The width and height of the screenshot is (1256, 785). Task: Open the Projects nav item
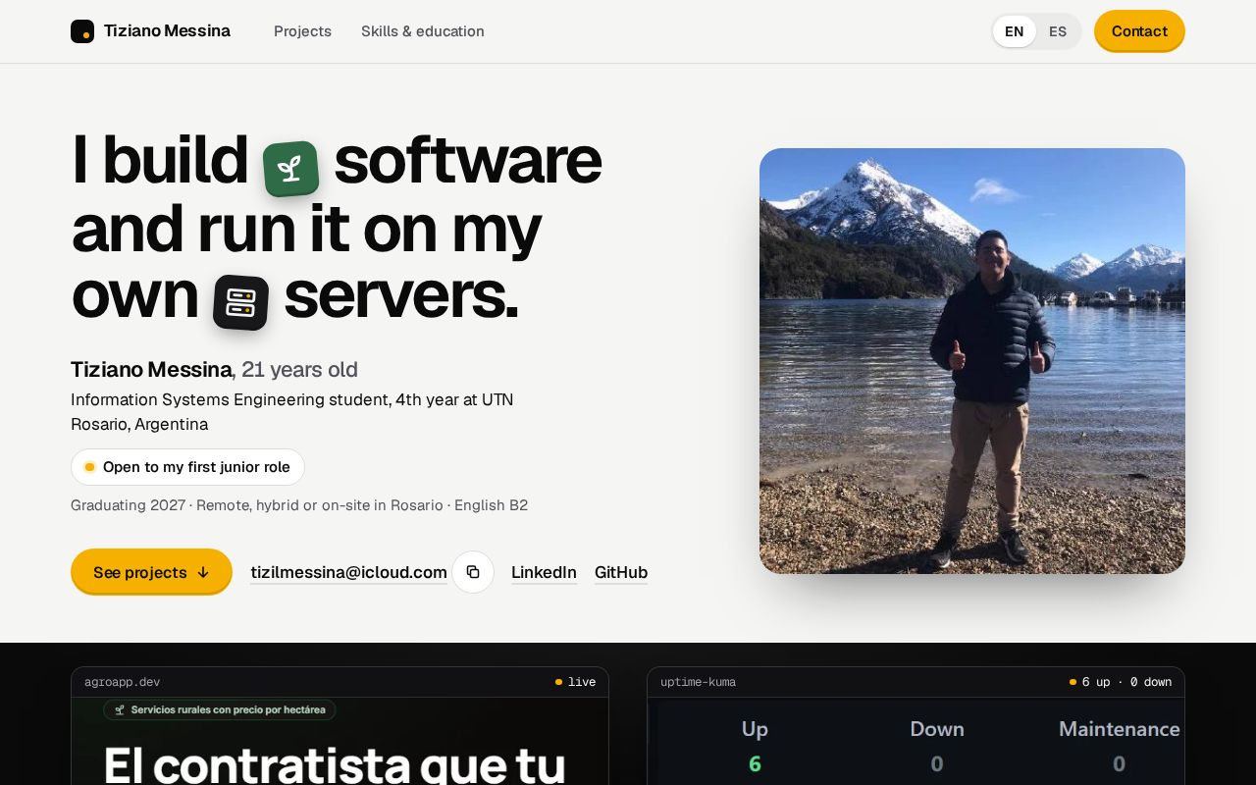click(302, 31)
